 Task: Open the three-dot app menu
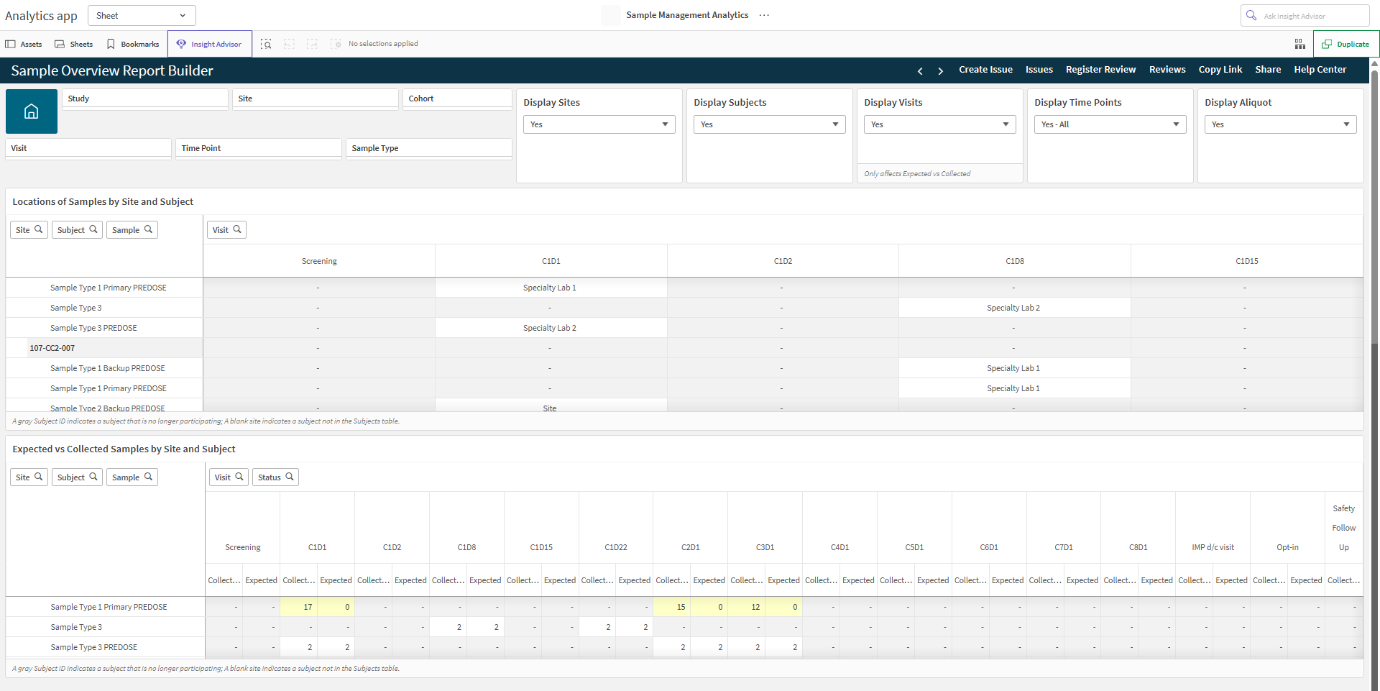[x=764, y=15]
